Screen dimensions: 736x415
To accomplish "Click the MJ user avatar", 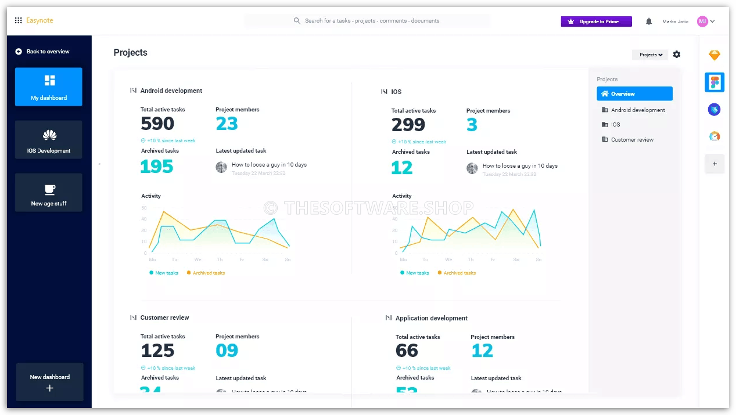I will (x=702, y=21).
